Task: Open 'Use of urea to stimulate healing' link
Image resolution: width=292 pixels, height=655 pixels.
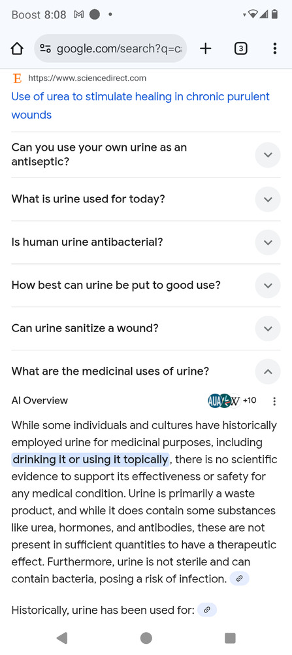Action: tap(140, 105)
